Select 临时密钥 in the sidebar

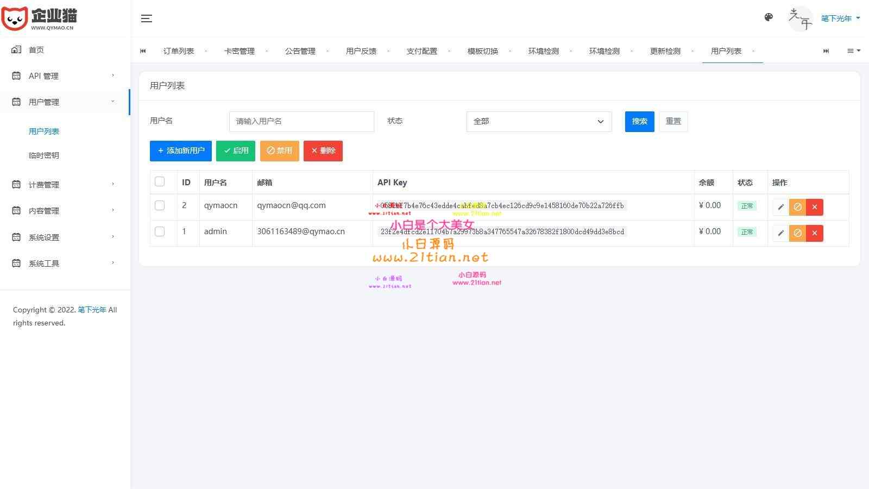point(43,155)
